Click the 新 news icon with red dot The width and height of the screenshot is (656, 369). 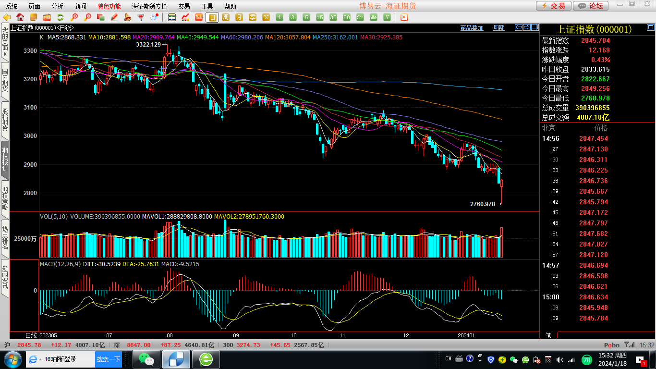154,17
